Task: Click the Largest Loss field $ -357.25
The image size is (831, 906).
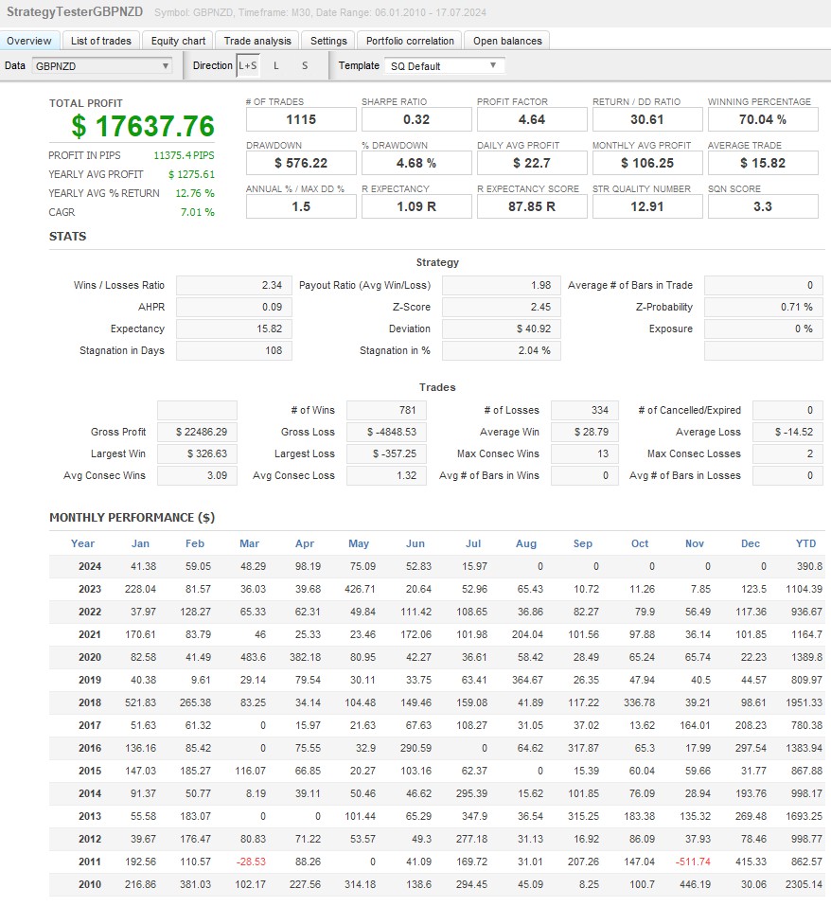Action: pos(386,454)
